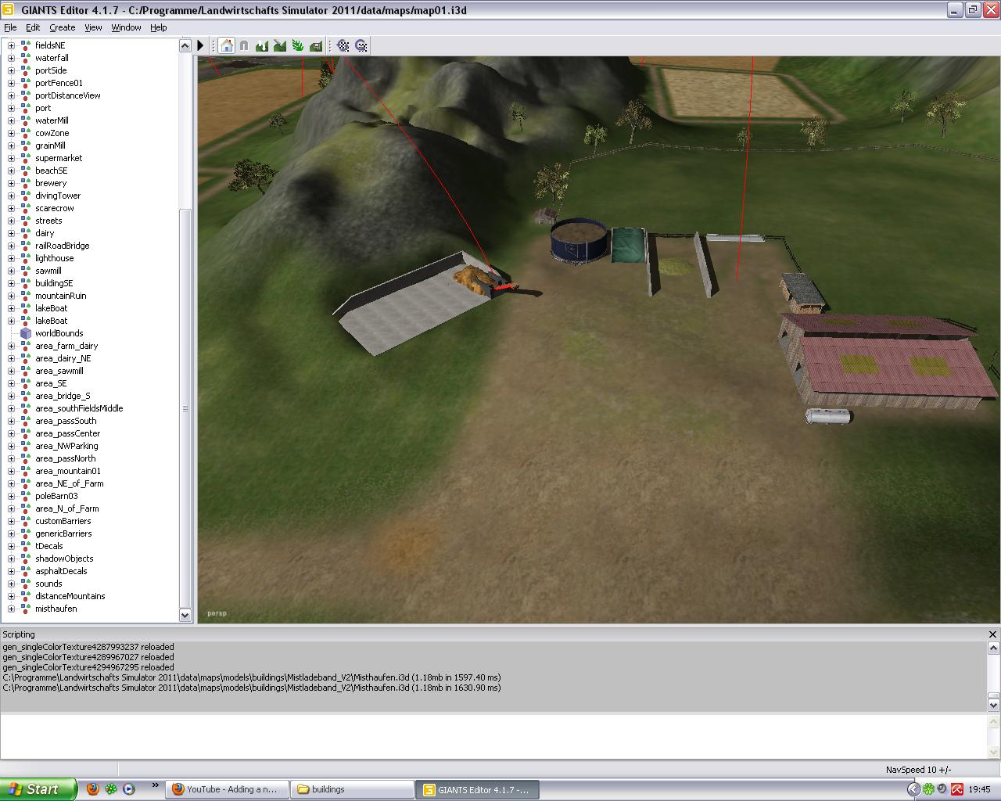Expand the misthaufen tree node
The height and width of the screenshot is (801, 1001).
click(11, 609)
